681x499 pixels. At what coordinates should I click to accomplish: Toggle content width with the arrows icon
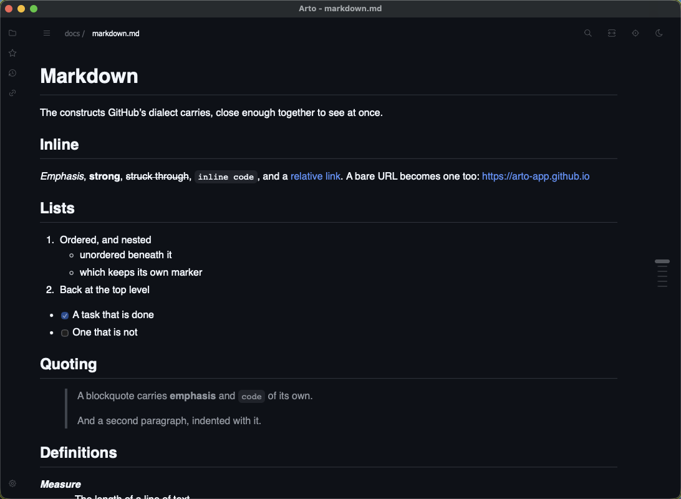612,33
